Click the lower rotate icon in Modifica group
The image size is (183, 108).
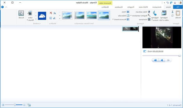[54, 18]
